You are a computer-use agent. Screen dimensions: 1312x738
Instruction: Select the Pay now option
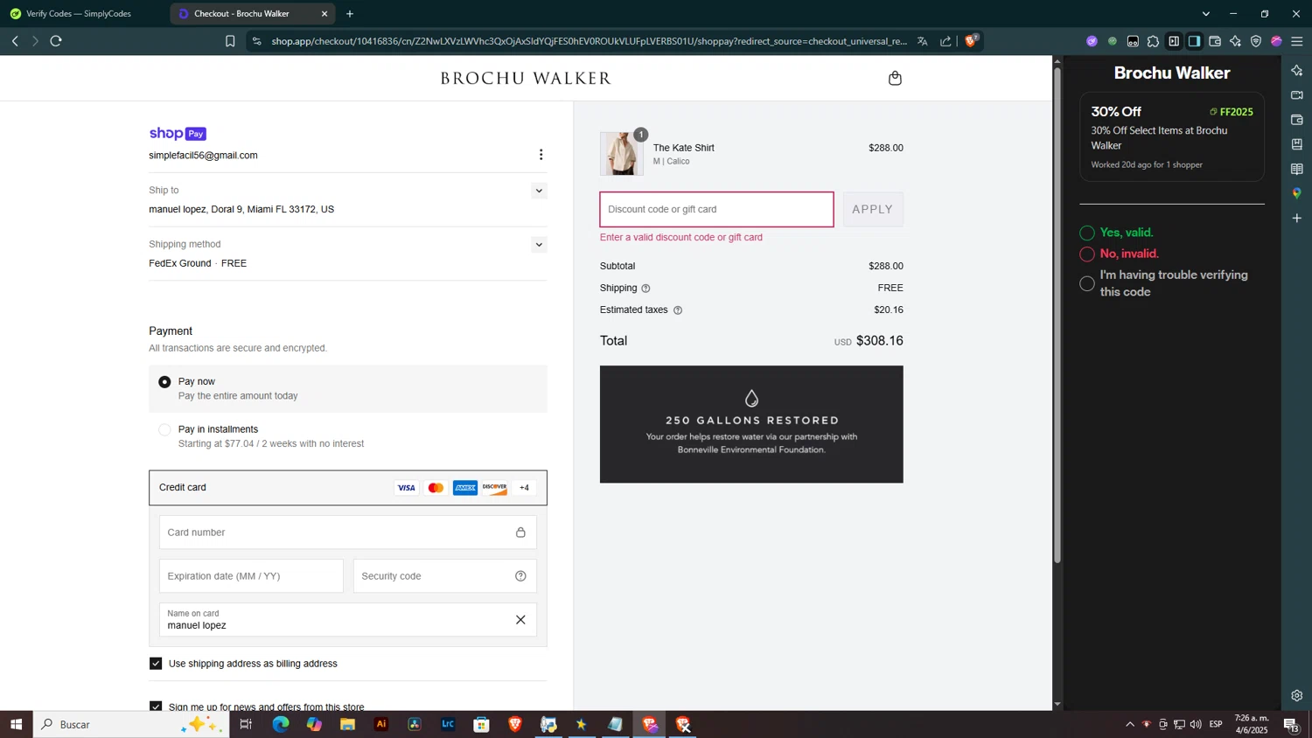164,382
